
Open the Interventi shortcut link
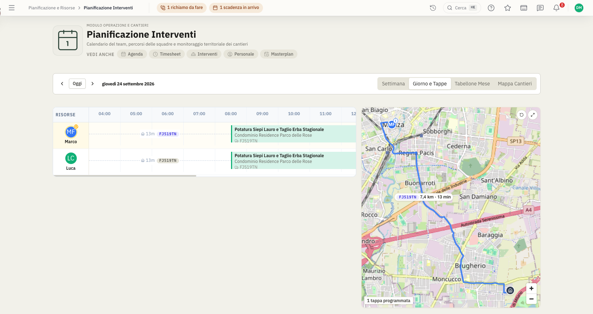click(x=204, y=54)
